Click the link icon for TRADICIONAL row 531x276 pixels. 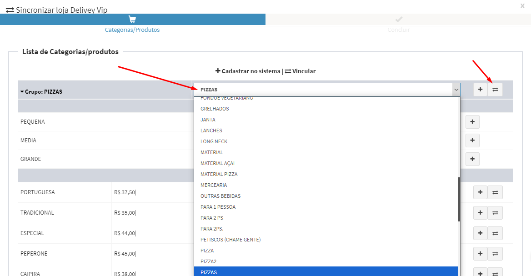[x=495, y=213]
